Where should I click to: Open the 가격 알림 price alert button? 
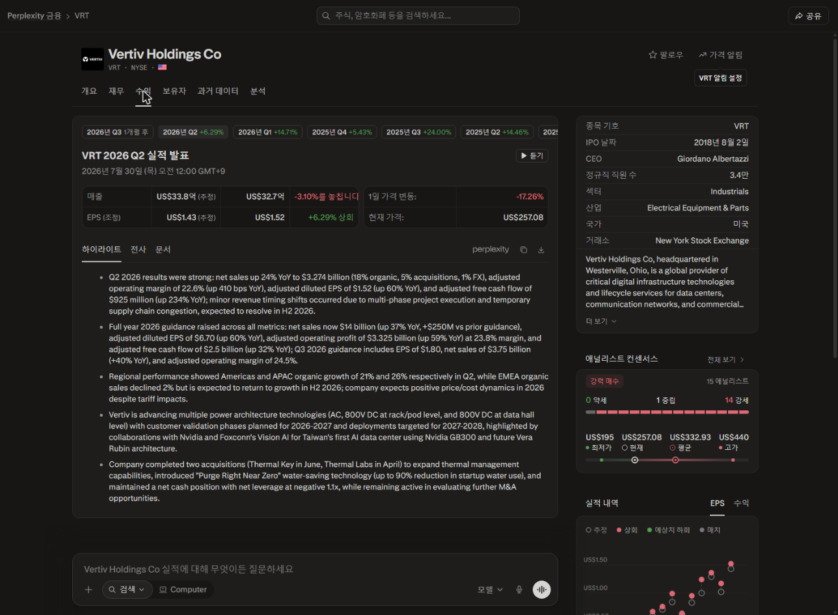(x=720, y=55)
